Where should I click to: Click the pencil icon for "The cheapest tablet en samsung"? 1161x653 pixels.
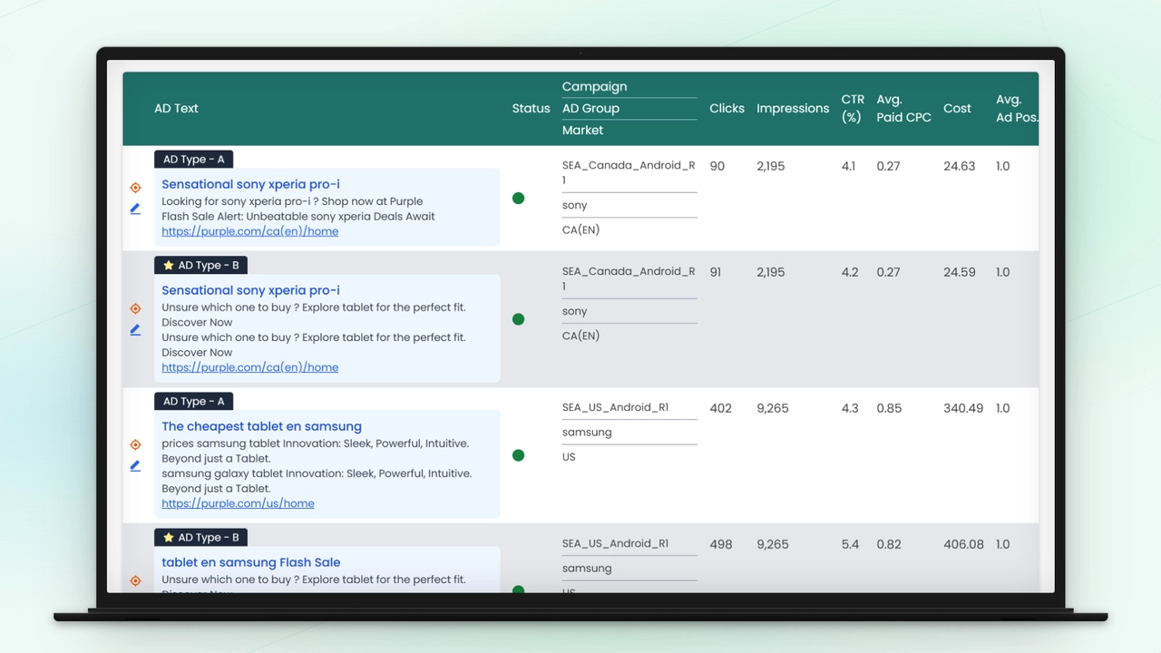coord(135,466)
